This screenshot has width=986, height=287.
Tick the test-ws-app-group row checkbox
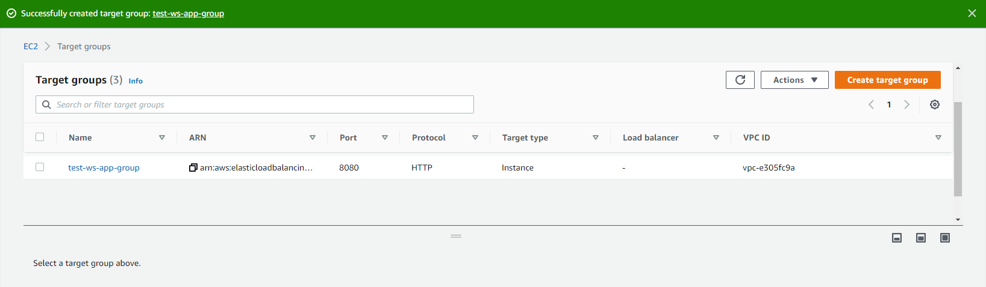[x=40, y=167]
